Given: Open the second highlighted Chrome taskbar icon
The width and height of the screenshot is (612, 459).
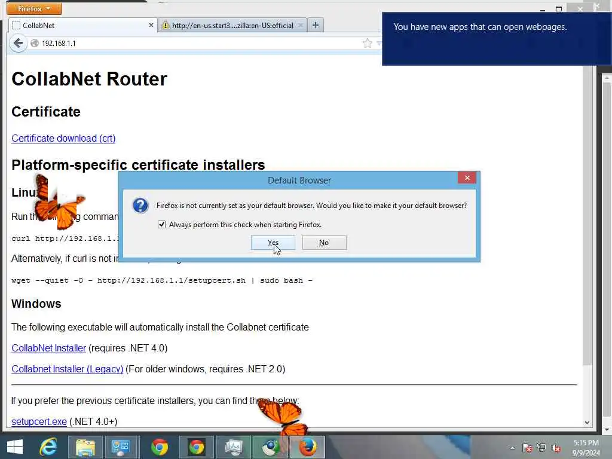Looking at the screenshot, I should (x=196, y=447).
